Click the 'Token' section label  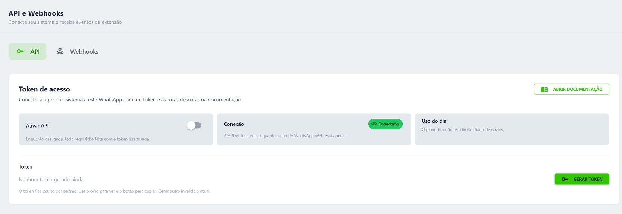tap(26, 167)
